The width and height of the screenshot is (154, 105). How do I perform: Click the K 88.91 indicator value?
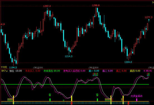(148, 71)
